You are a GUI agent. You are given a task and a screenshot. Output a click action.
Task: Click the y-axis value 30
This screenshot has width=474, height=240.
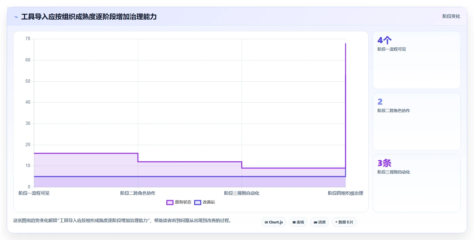pyautogui.click(x=28, y=124)
